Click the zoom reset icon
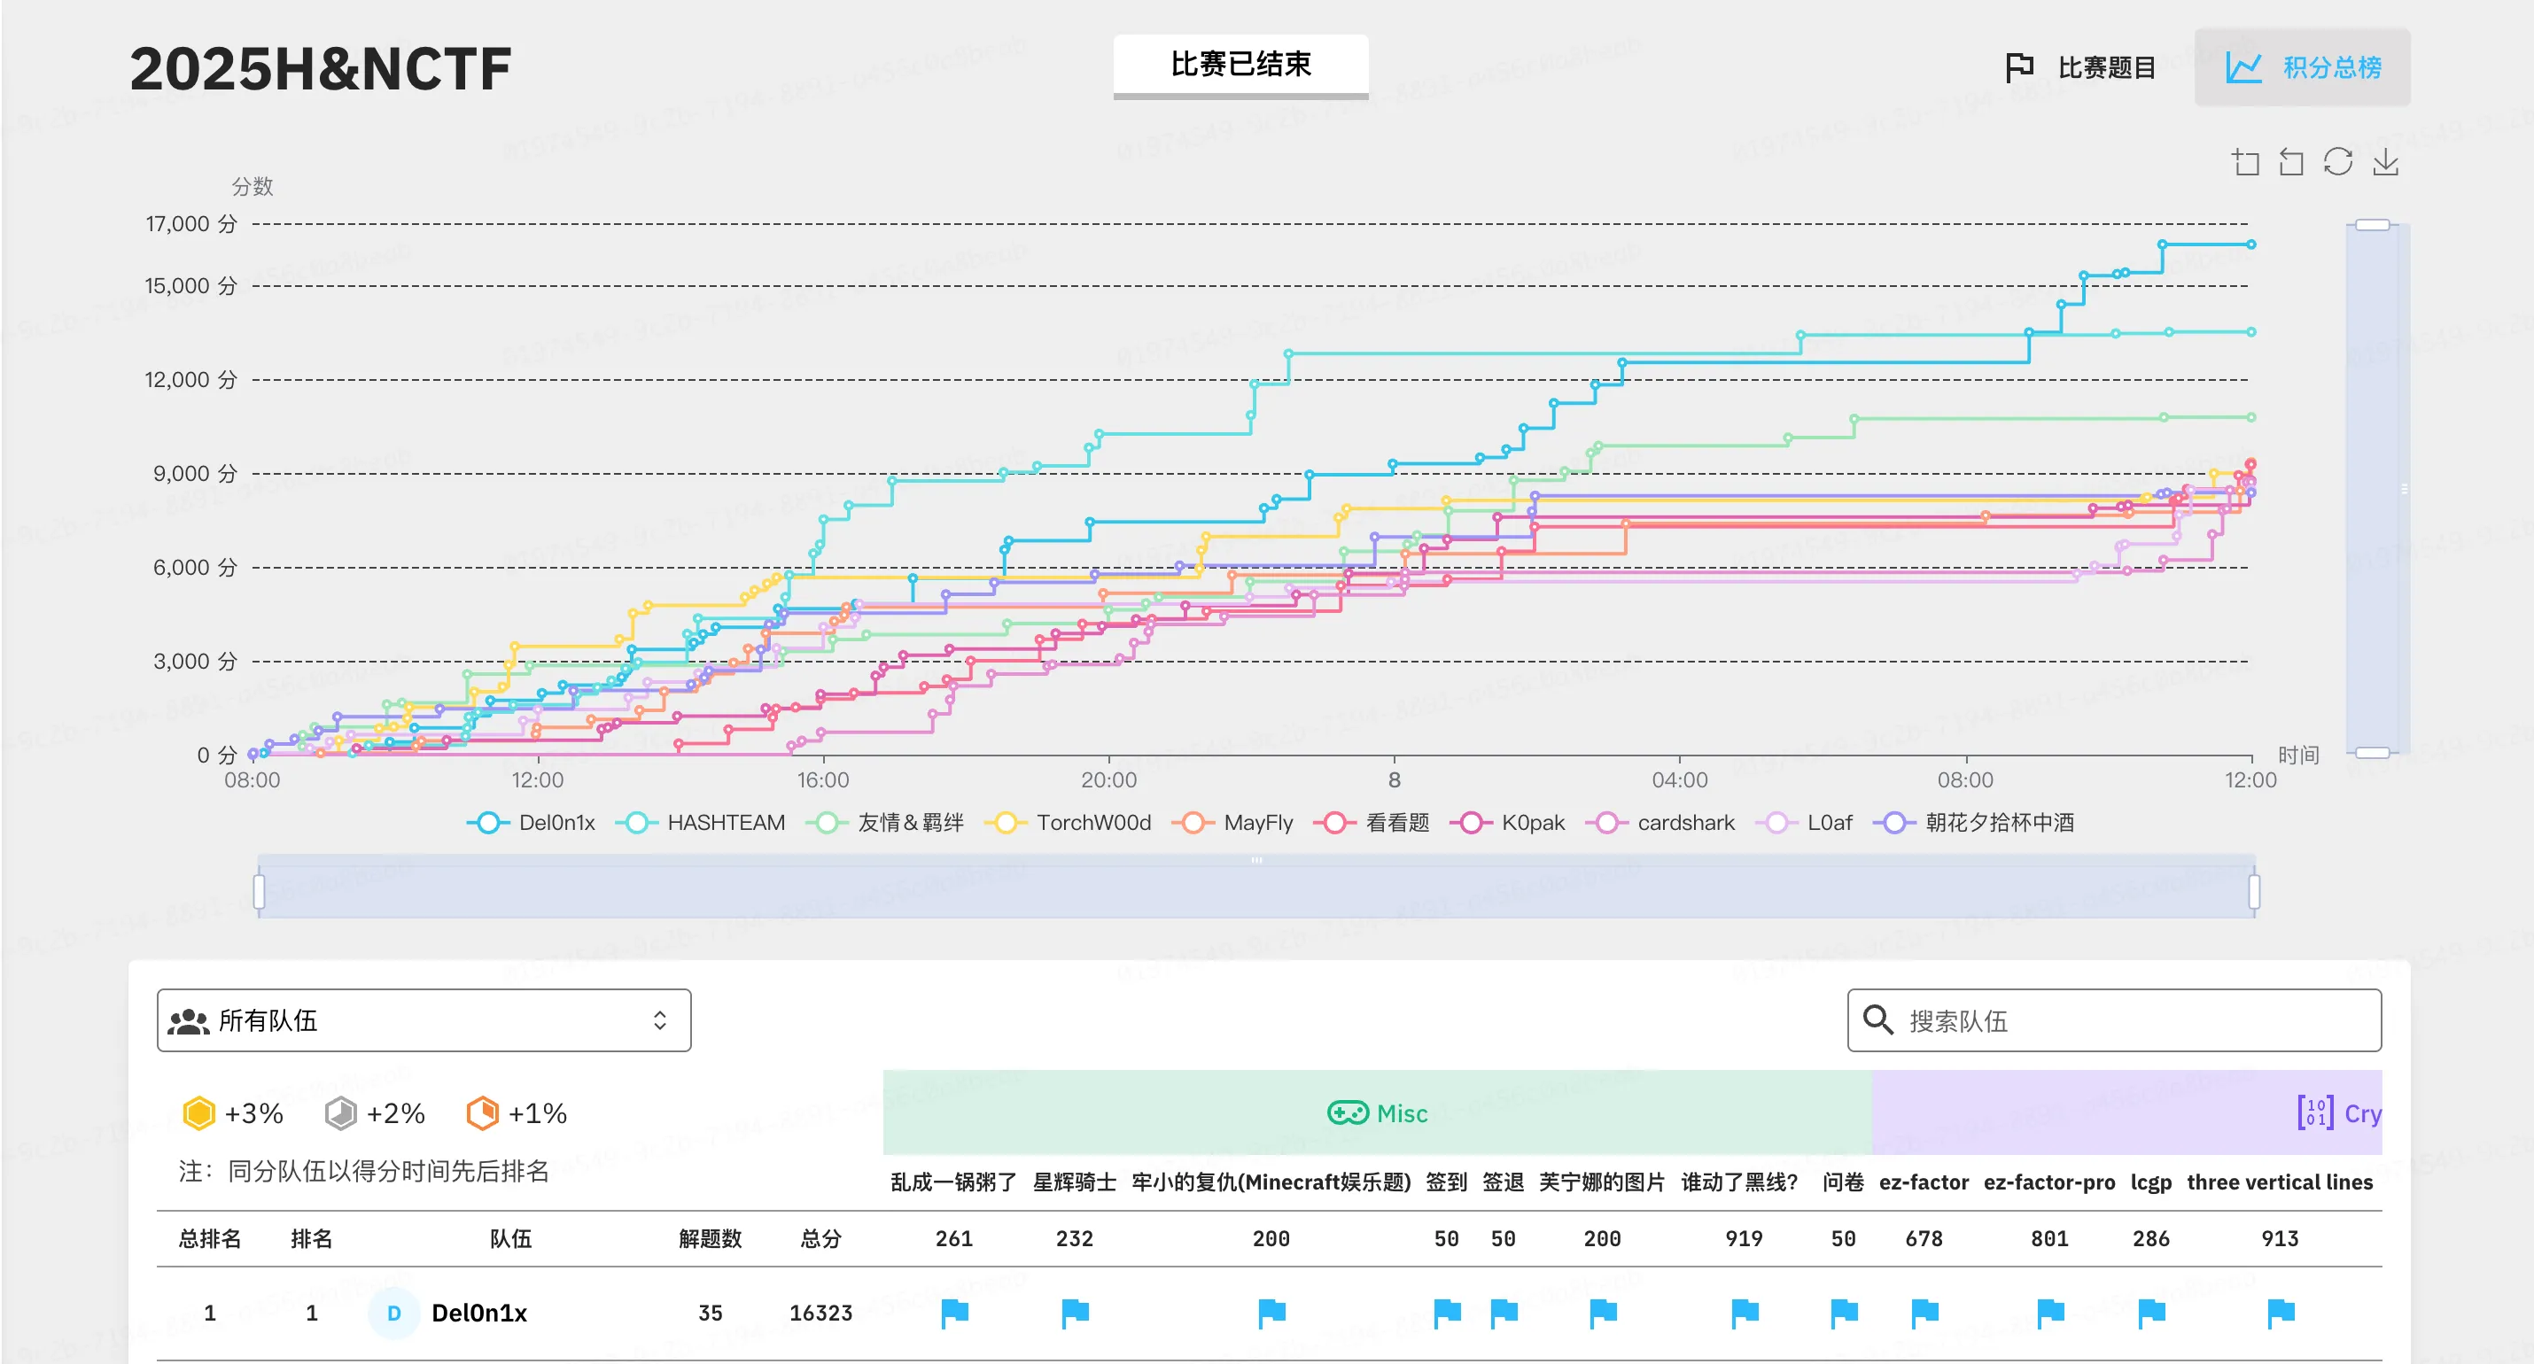This screenshot has height=1364, width=2534. 2291,162
